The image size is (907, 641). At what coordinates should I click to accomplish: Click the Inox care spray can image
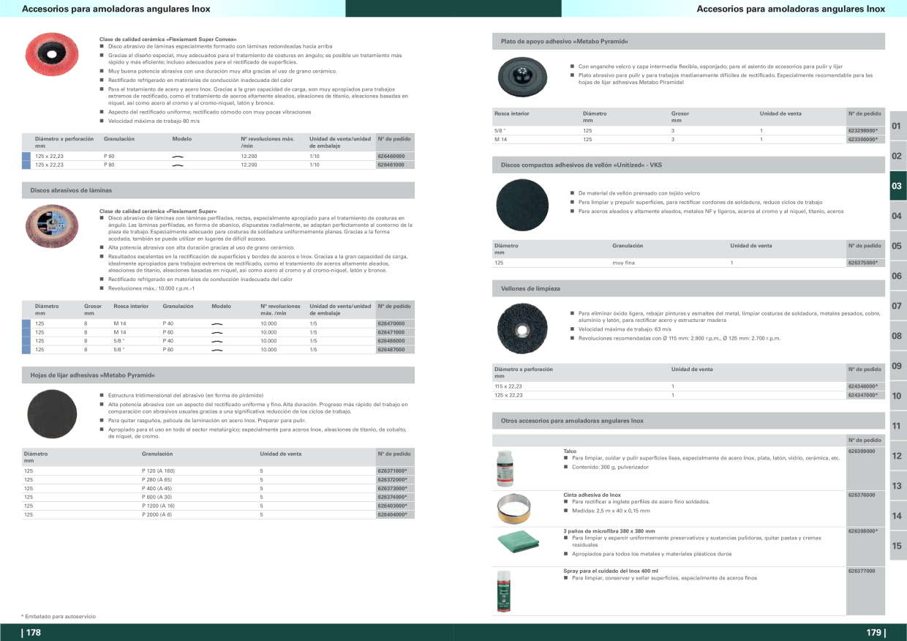pyautogui.click(x=503, y=591)
